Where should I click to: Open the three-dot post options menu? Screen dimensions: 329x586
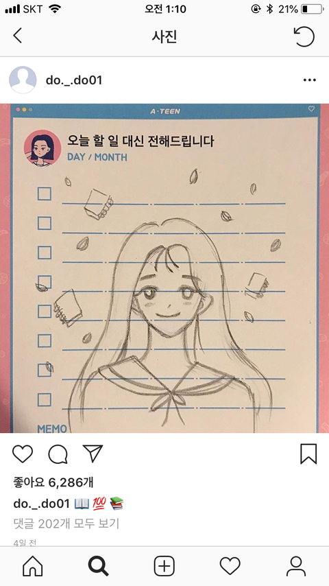pyautogui.click(x=310, y=80)
